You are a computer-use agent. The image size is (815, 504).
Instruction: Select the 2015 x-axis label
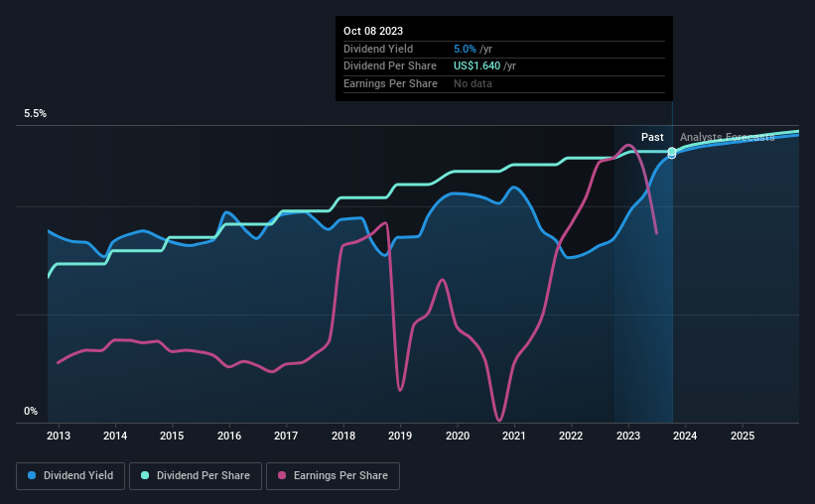click(x=172, y=436)
